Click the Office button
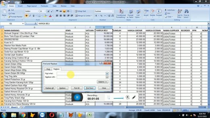Image resolution: width=210 pixels, height=118 pixels. (x=3, y=3)
